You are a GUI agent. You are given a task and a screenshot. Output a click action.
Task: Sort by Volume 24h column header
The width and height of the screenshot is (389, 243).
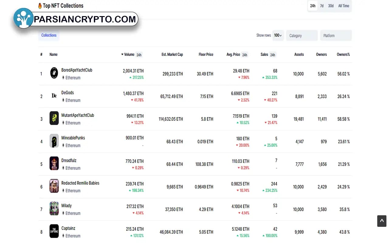tap(132, 55)
